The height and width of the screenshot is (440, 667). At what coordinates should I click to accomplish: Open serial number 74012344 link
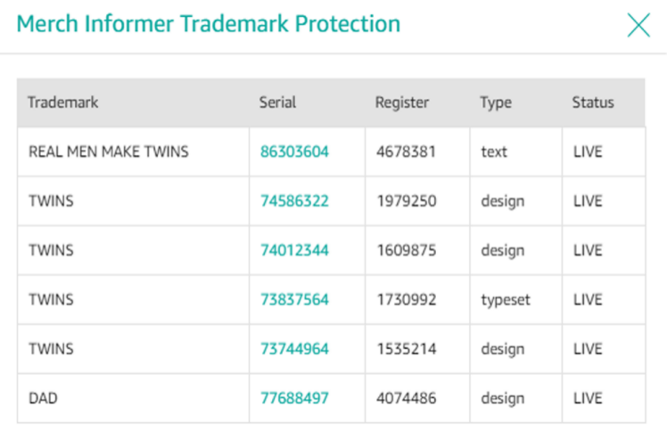(x=294, y=251)
